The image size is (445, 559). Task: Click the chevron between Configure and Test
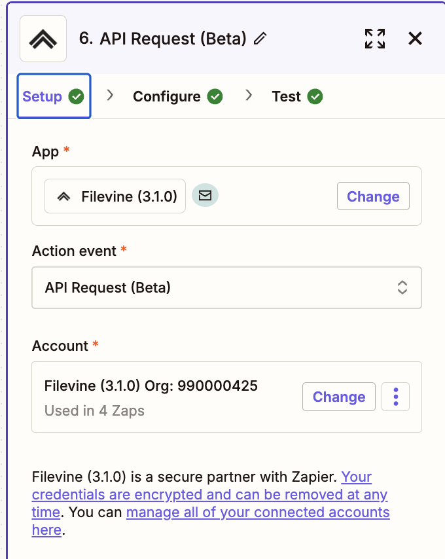249,96
